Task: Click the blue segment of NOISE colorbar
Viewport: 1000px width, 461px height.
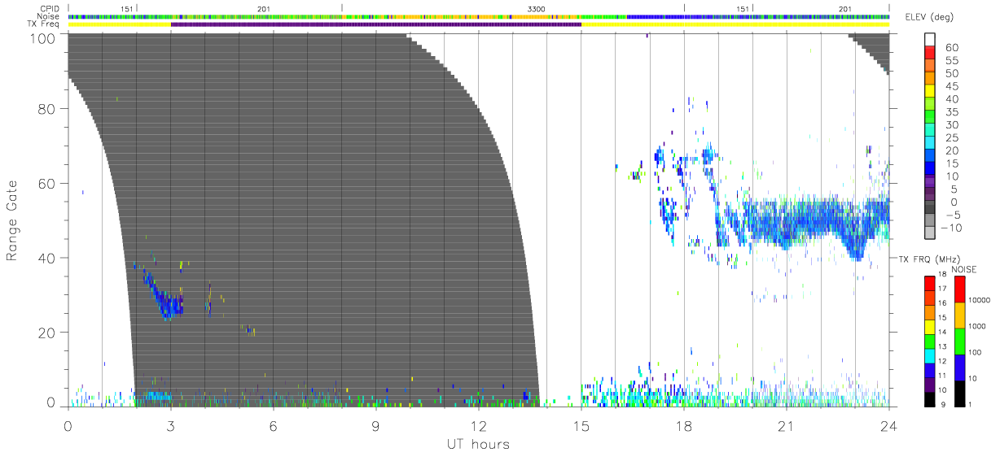Action: pos(961,367)
